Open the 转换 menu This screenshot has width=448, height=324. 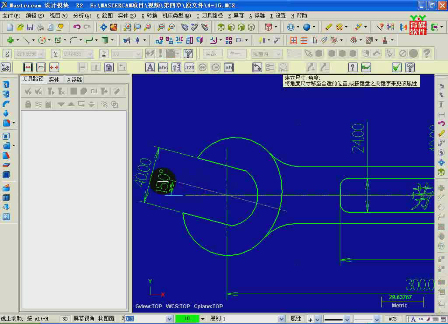coord(150,16)
